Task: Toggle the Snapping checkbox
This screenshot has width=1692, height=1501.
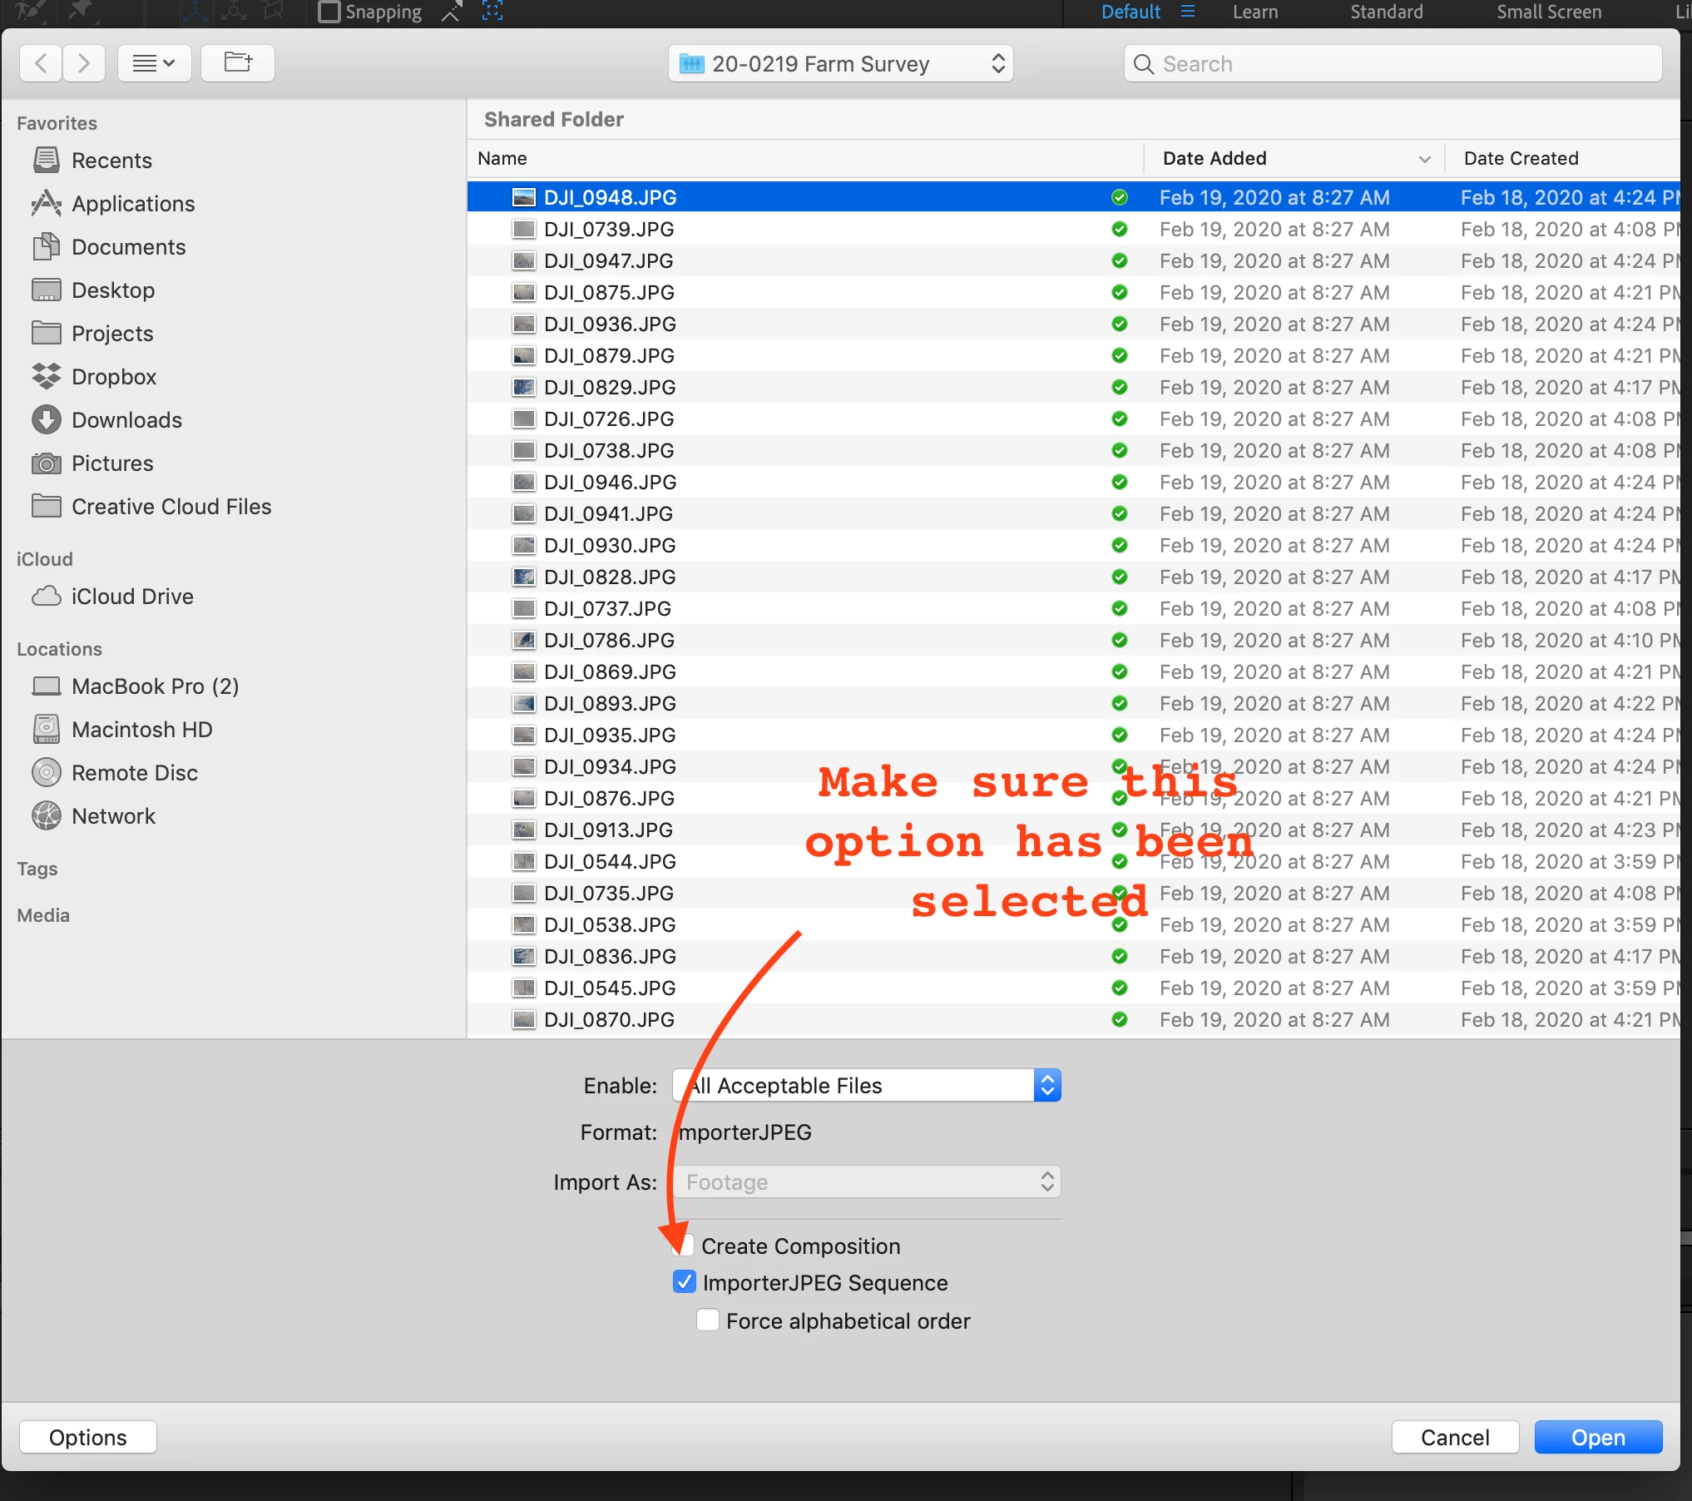Action: tap(330, 12)
